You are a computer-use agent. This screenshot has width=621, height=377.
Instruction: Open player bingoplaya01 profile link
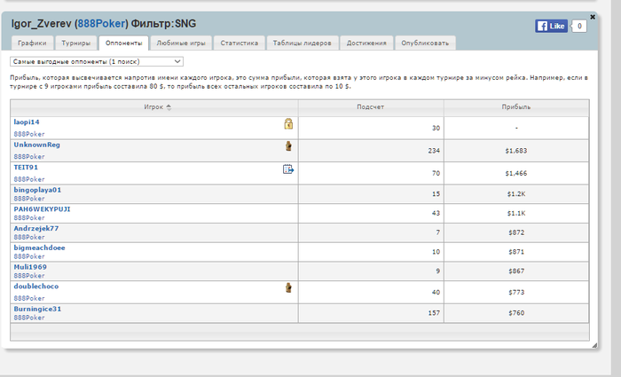click(x=37, y=190)
